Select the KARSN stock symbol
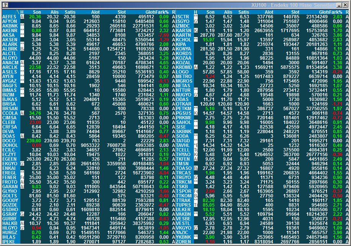351x246 pixels. click(184, 30)
